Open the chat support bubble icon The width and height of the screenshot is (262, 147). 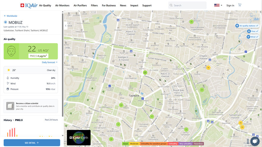(255, 141)
